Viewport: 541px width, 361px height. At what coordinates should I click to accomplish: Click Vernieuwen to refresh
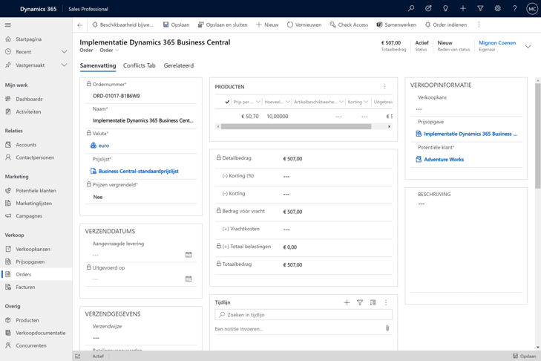304,25
